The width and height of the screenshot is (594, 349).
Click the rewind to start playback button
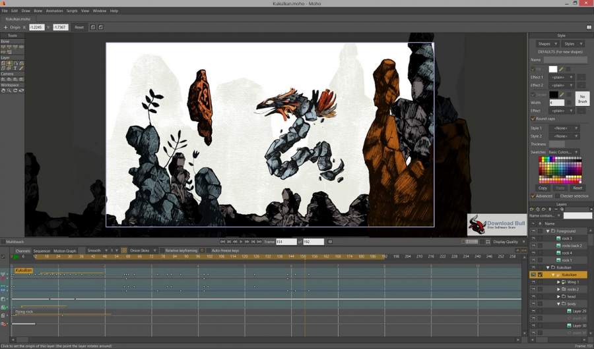pos(223,242)
